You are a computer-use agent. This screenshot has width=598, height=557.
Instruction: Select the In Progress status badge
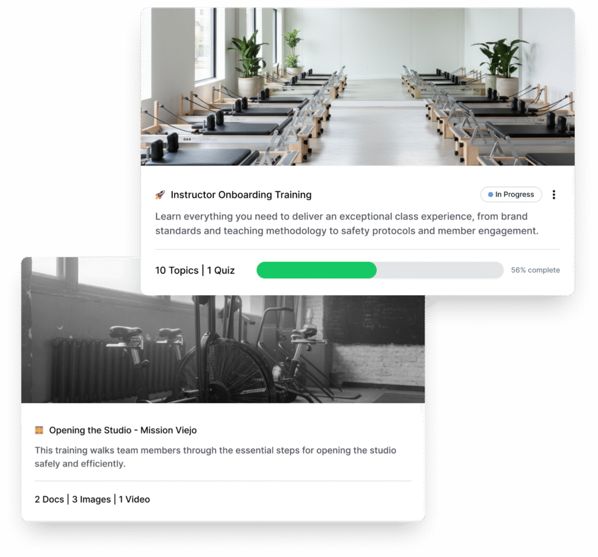(511, 194)
